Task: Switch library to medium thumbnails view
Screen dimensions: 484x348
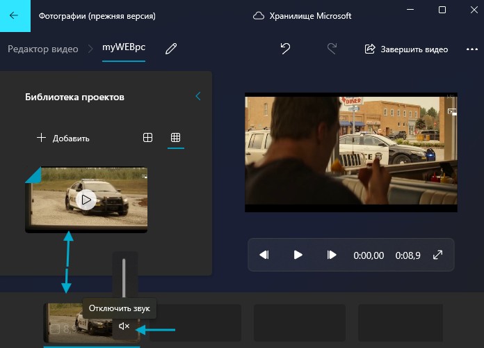Action: [x=148, y=138]
